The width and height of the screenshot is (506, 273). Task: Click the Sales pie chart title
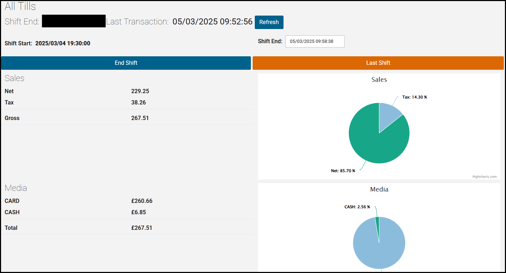[379, 80]
